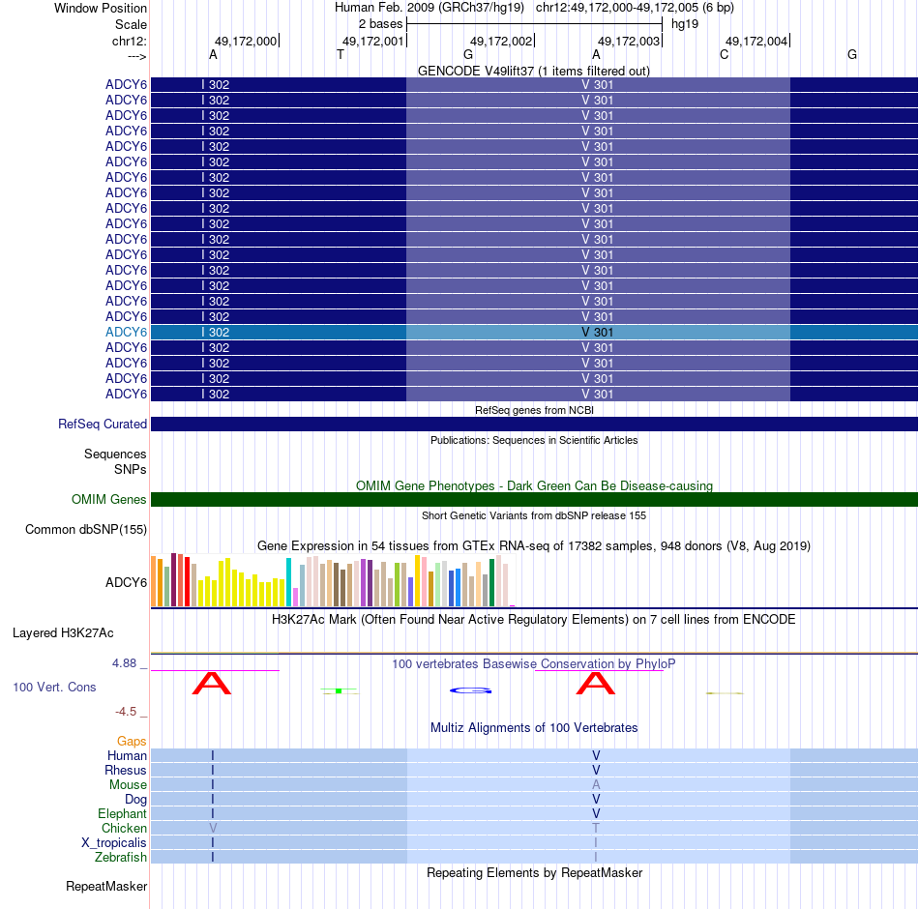Click the Zebrafish species label

point(121,857)
